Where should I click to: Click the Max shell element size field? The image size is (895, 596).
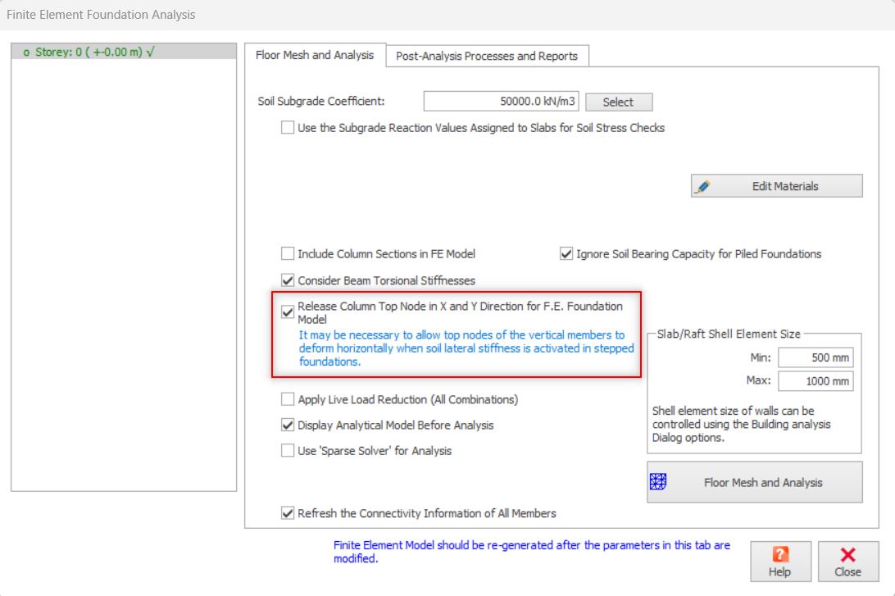[815, 381]
